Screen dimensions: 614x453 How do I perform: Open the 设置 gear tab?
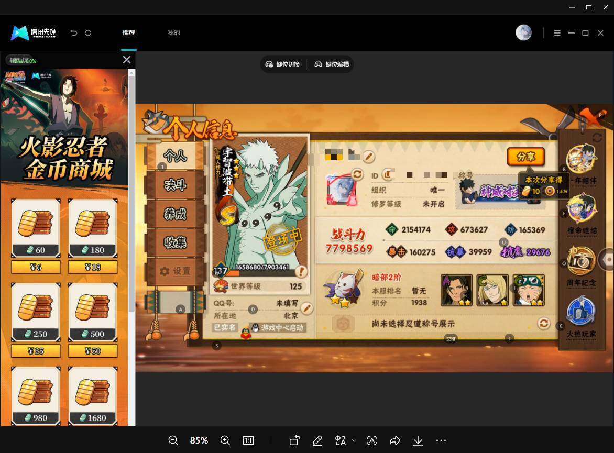coord(175,271)
